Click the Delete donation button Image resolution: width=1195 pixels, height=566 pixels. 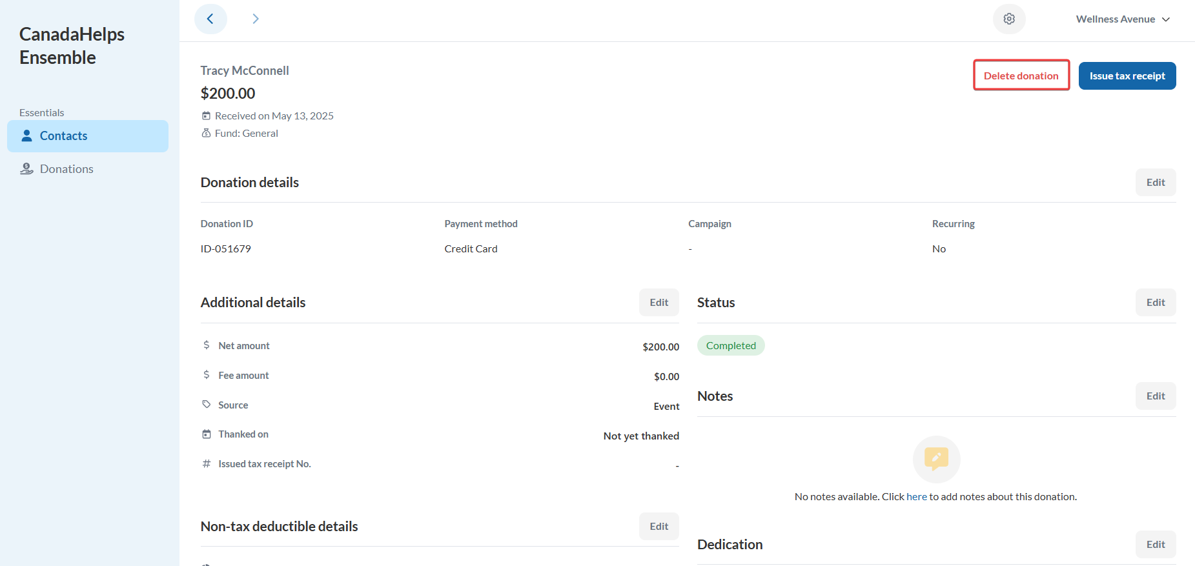pos(1021,76)
